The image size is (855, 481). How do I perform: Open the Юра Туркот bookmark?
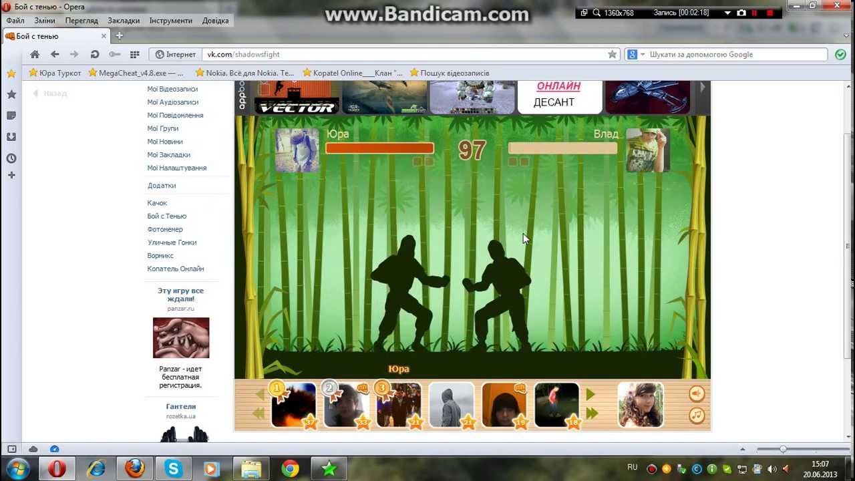pos(55,73)
